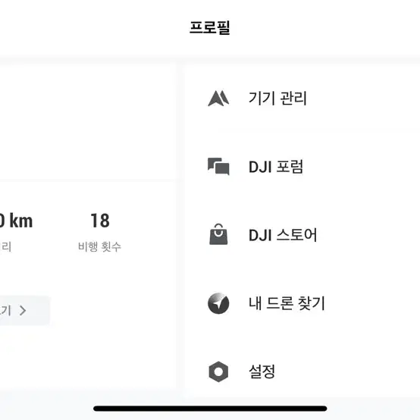Tap the shopping bag icon for DJI 스토어
The width and height of the screenshot is (420, 420).
(218, 234)
